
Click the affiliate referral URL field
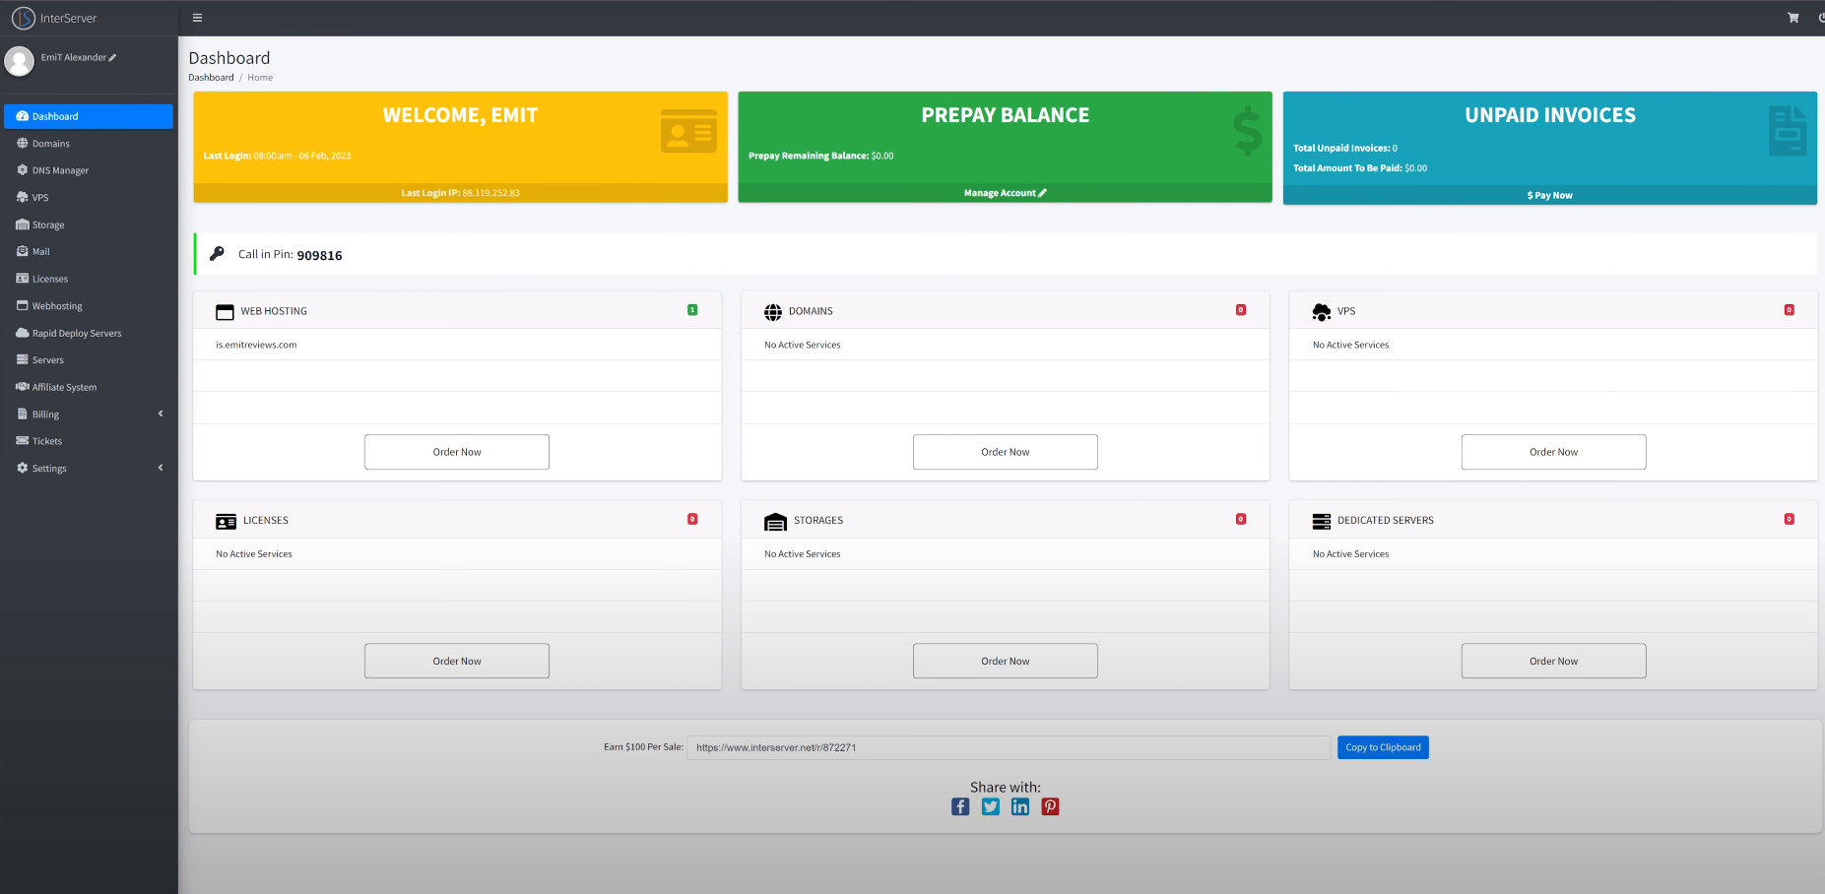1009,747
